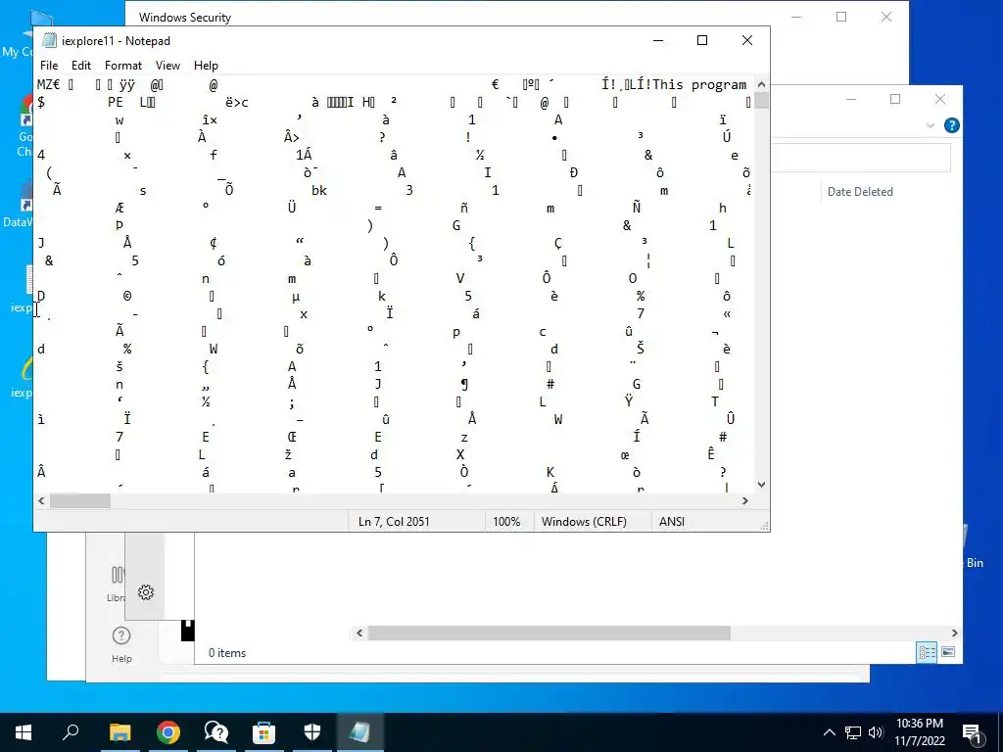Image resolution: width=1003 pixels, height=752 pixels.
Task: Close the Windows Security window
Action: click(885, 18)
